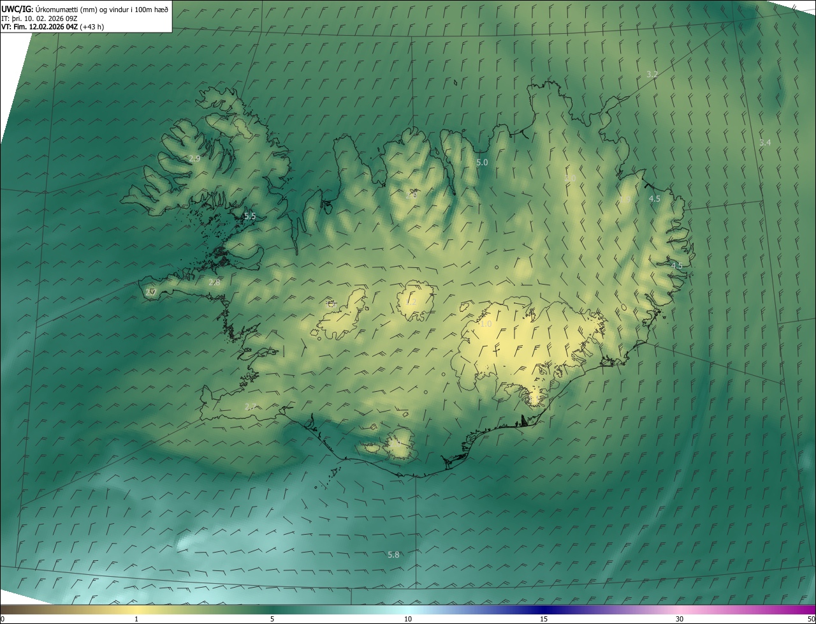Select the 3.4 value label on the map
This screenshot has width=816, height=624.
[x=765, y=143]
